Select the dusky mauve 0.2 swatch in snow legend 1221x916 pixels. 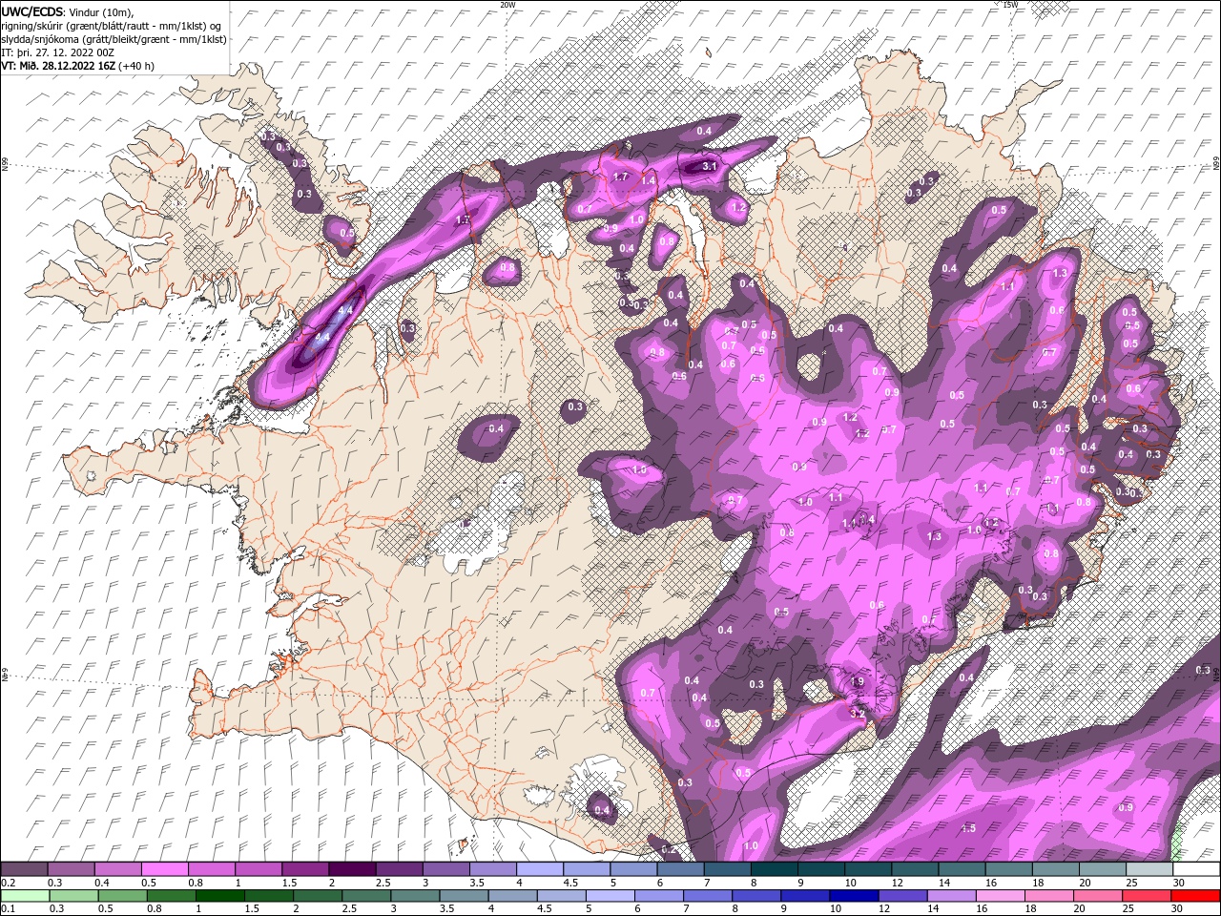tap(24, 869)
